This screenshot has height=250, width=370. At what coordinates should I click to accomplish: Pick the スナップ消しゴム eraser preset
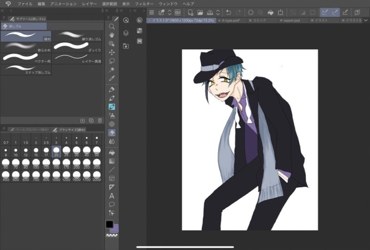pyautogui.click(x=26, y=69)
